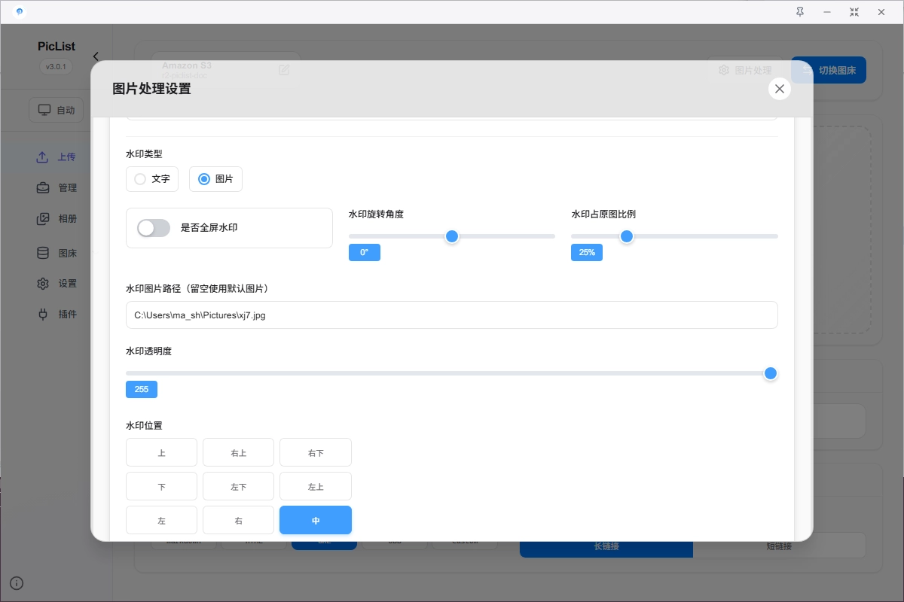Viewport: 904px width, 602px height.
Task: Select the 文字 watermark type
Action: 152,179
